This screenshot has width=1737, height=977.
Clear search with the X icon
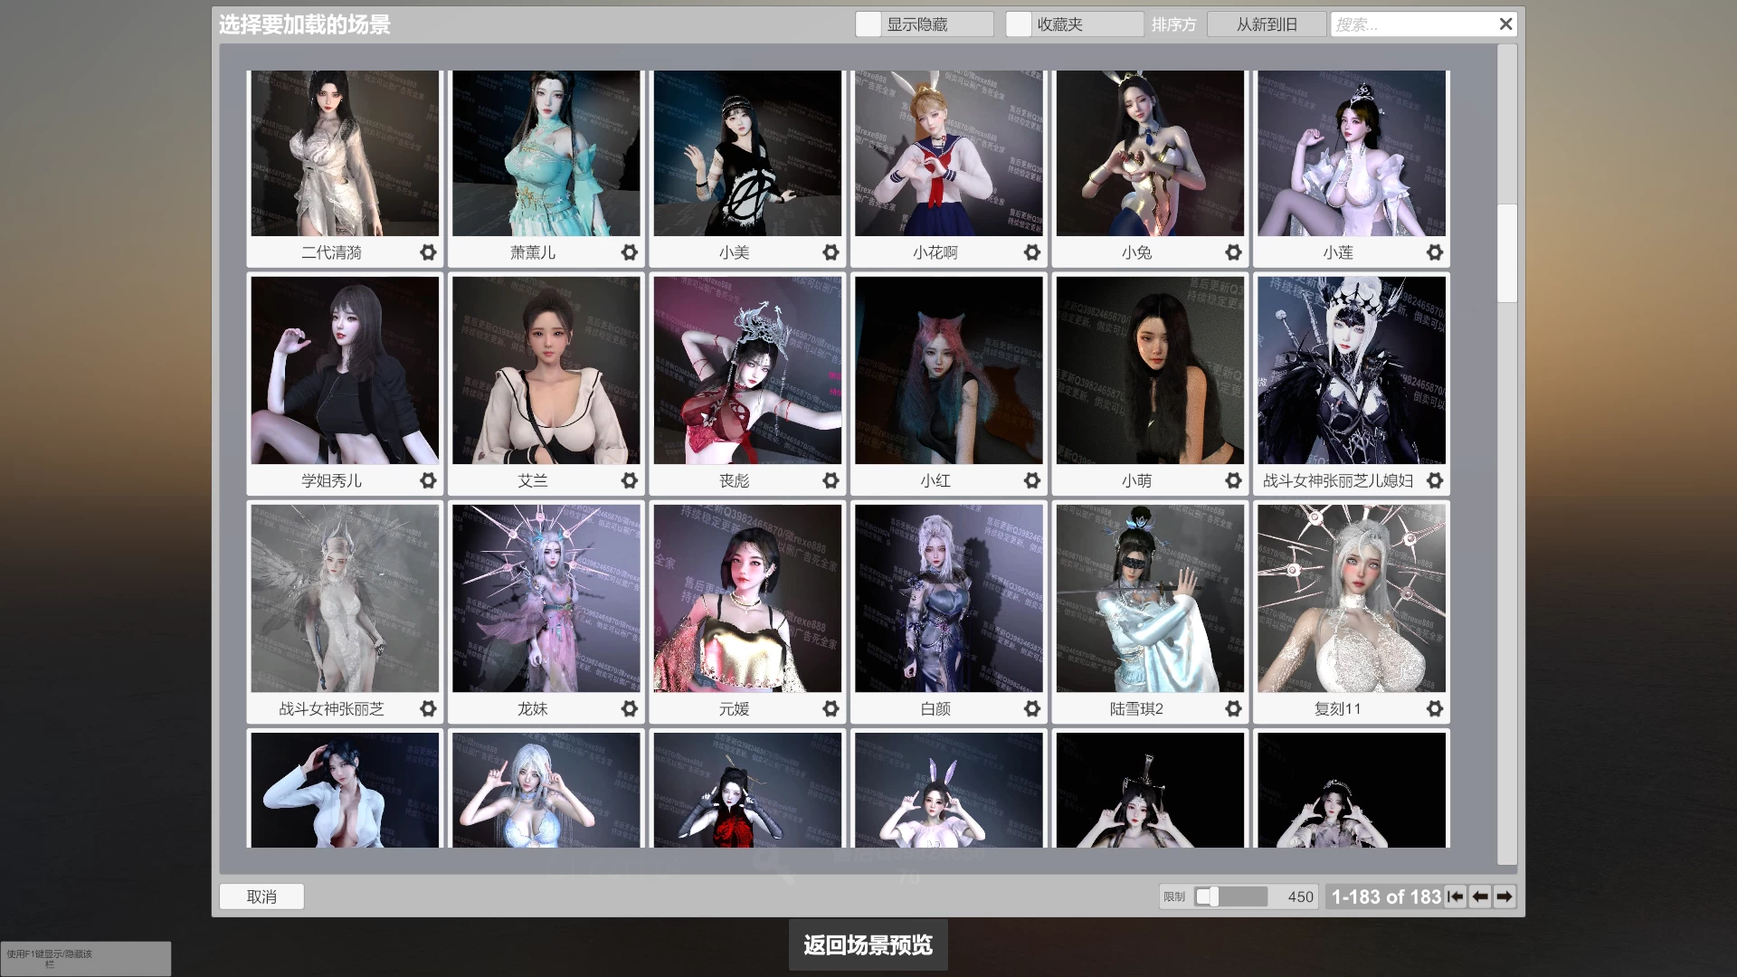[1505, 24]
